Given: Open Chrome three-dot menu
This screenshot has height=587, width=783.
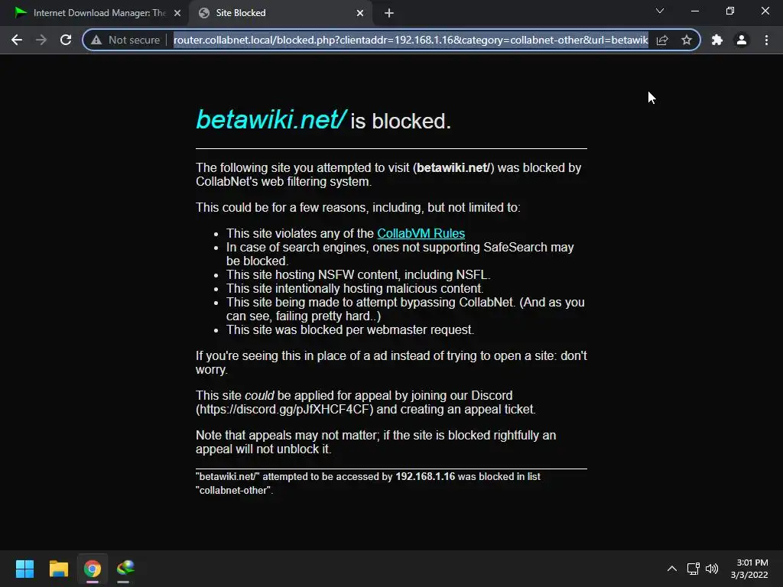Looking at the screenshot, I should [x=766, y=40].
